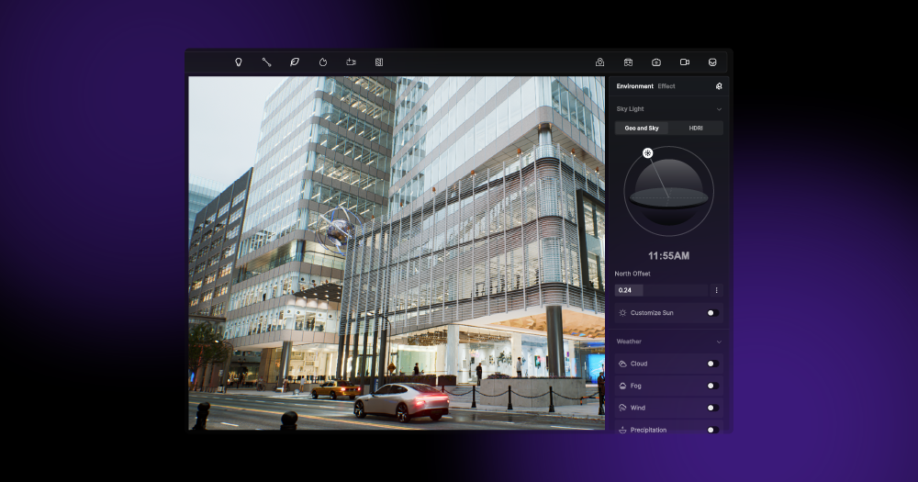Screen dimensions: 918x482
Task: Click the hatched material icon in toolbar
Action: point(379,62)
